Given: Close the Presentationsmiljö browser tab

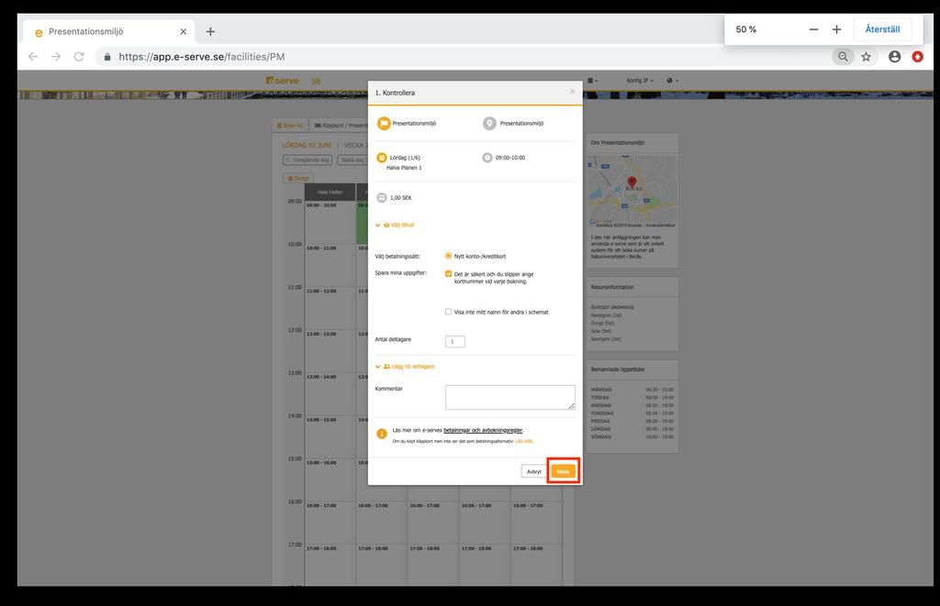Looking at the screenshot, I should pyautogui.click(x=184, y=32).
